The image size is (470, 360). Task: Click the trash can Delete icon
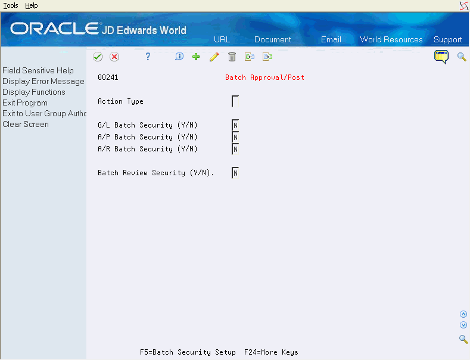point(232,57)
